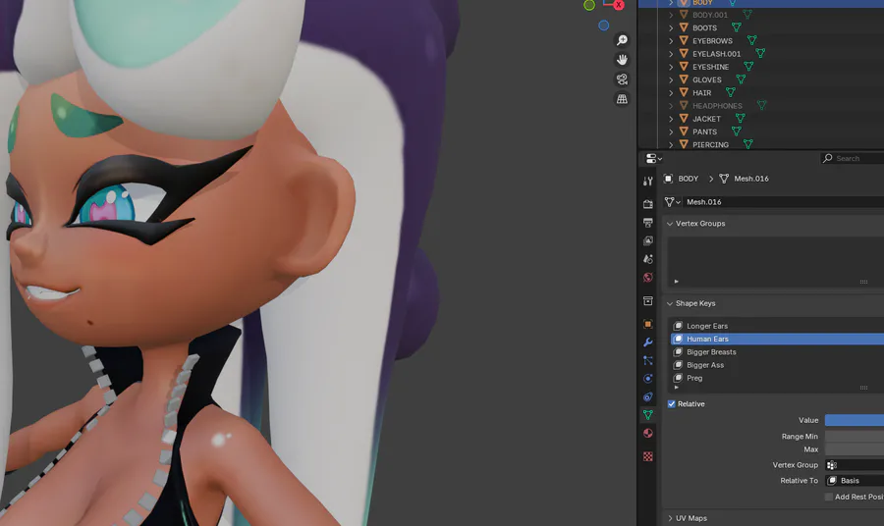This screenshot has width=884, height=526.
Task: Select the EYELASH.001 object in outliner
Action: [x=716, y=54]
